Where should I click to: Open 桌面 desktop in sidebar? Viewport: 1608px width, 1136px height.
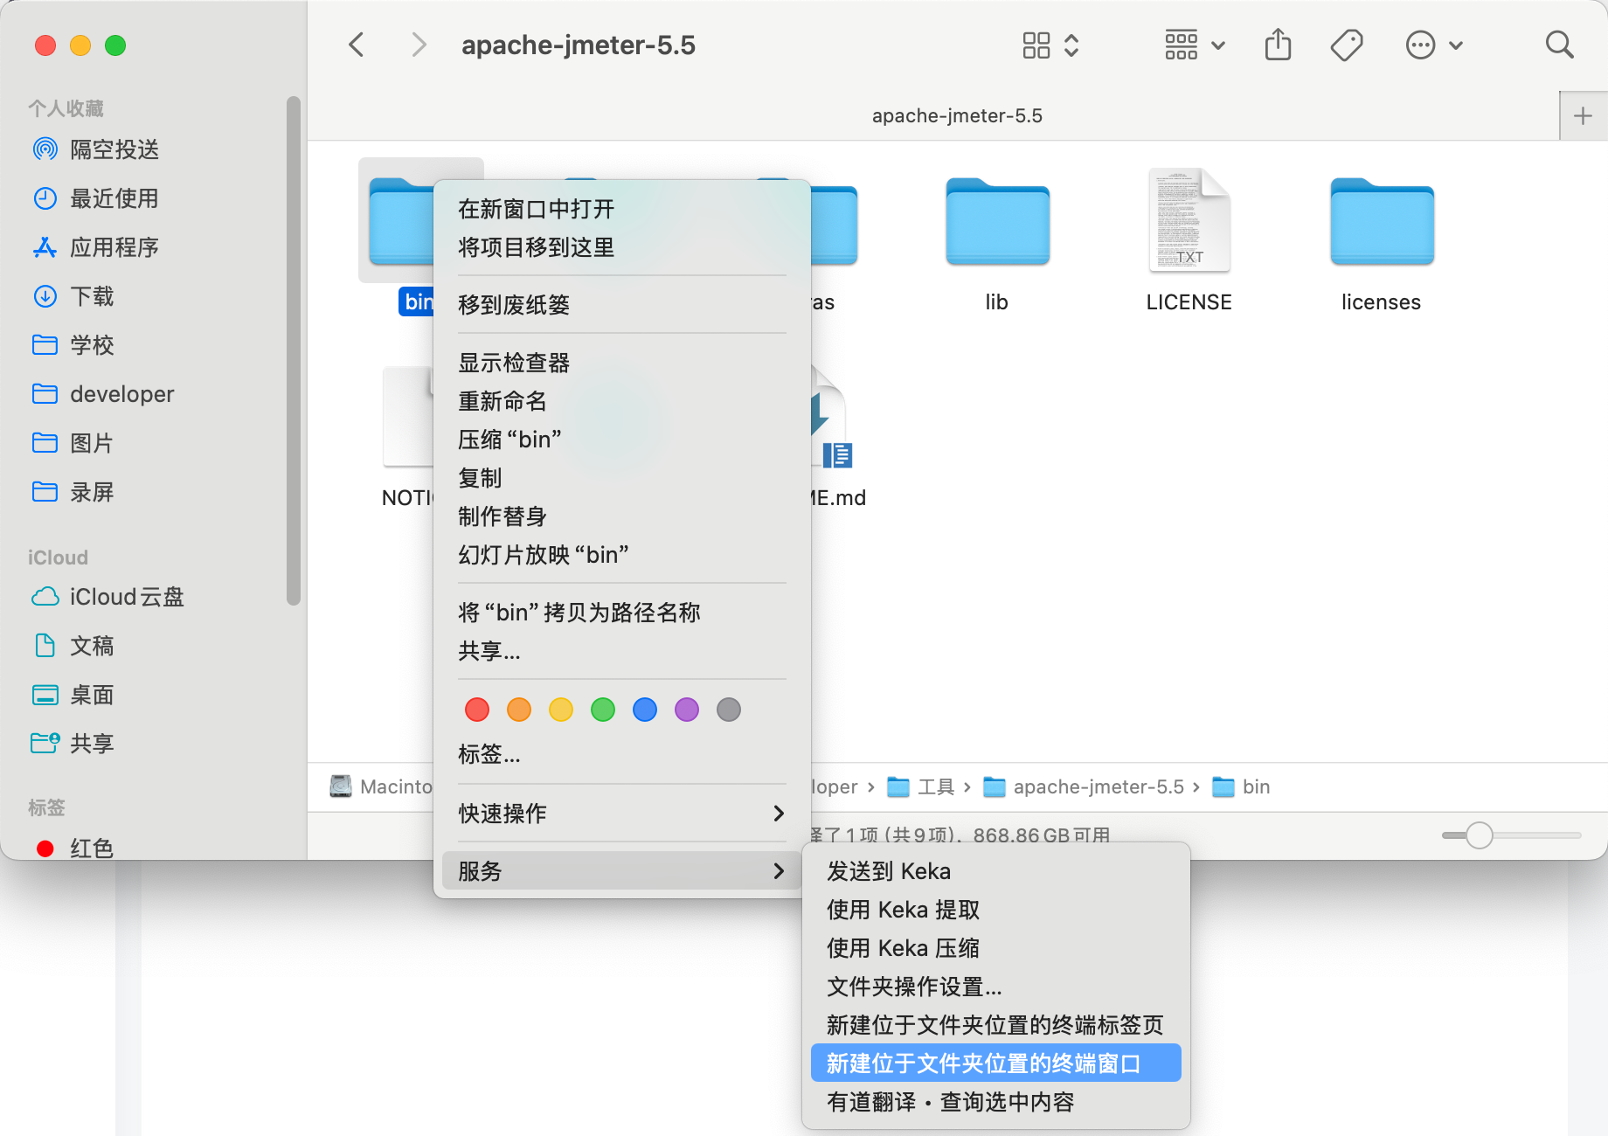coord(73,695)
